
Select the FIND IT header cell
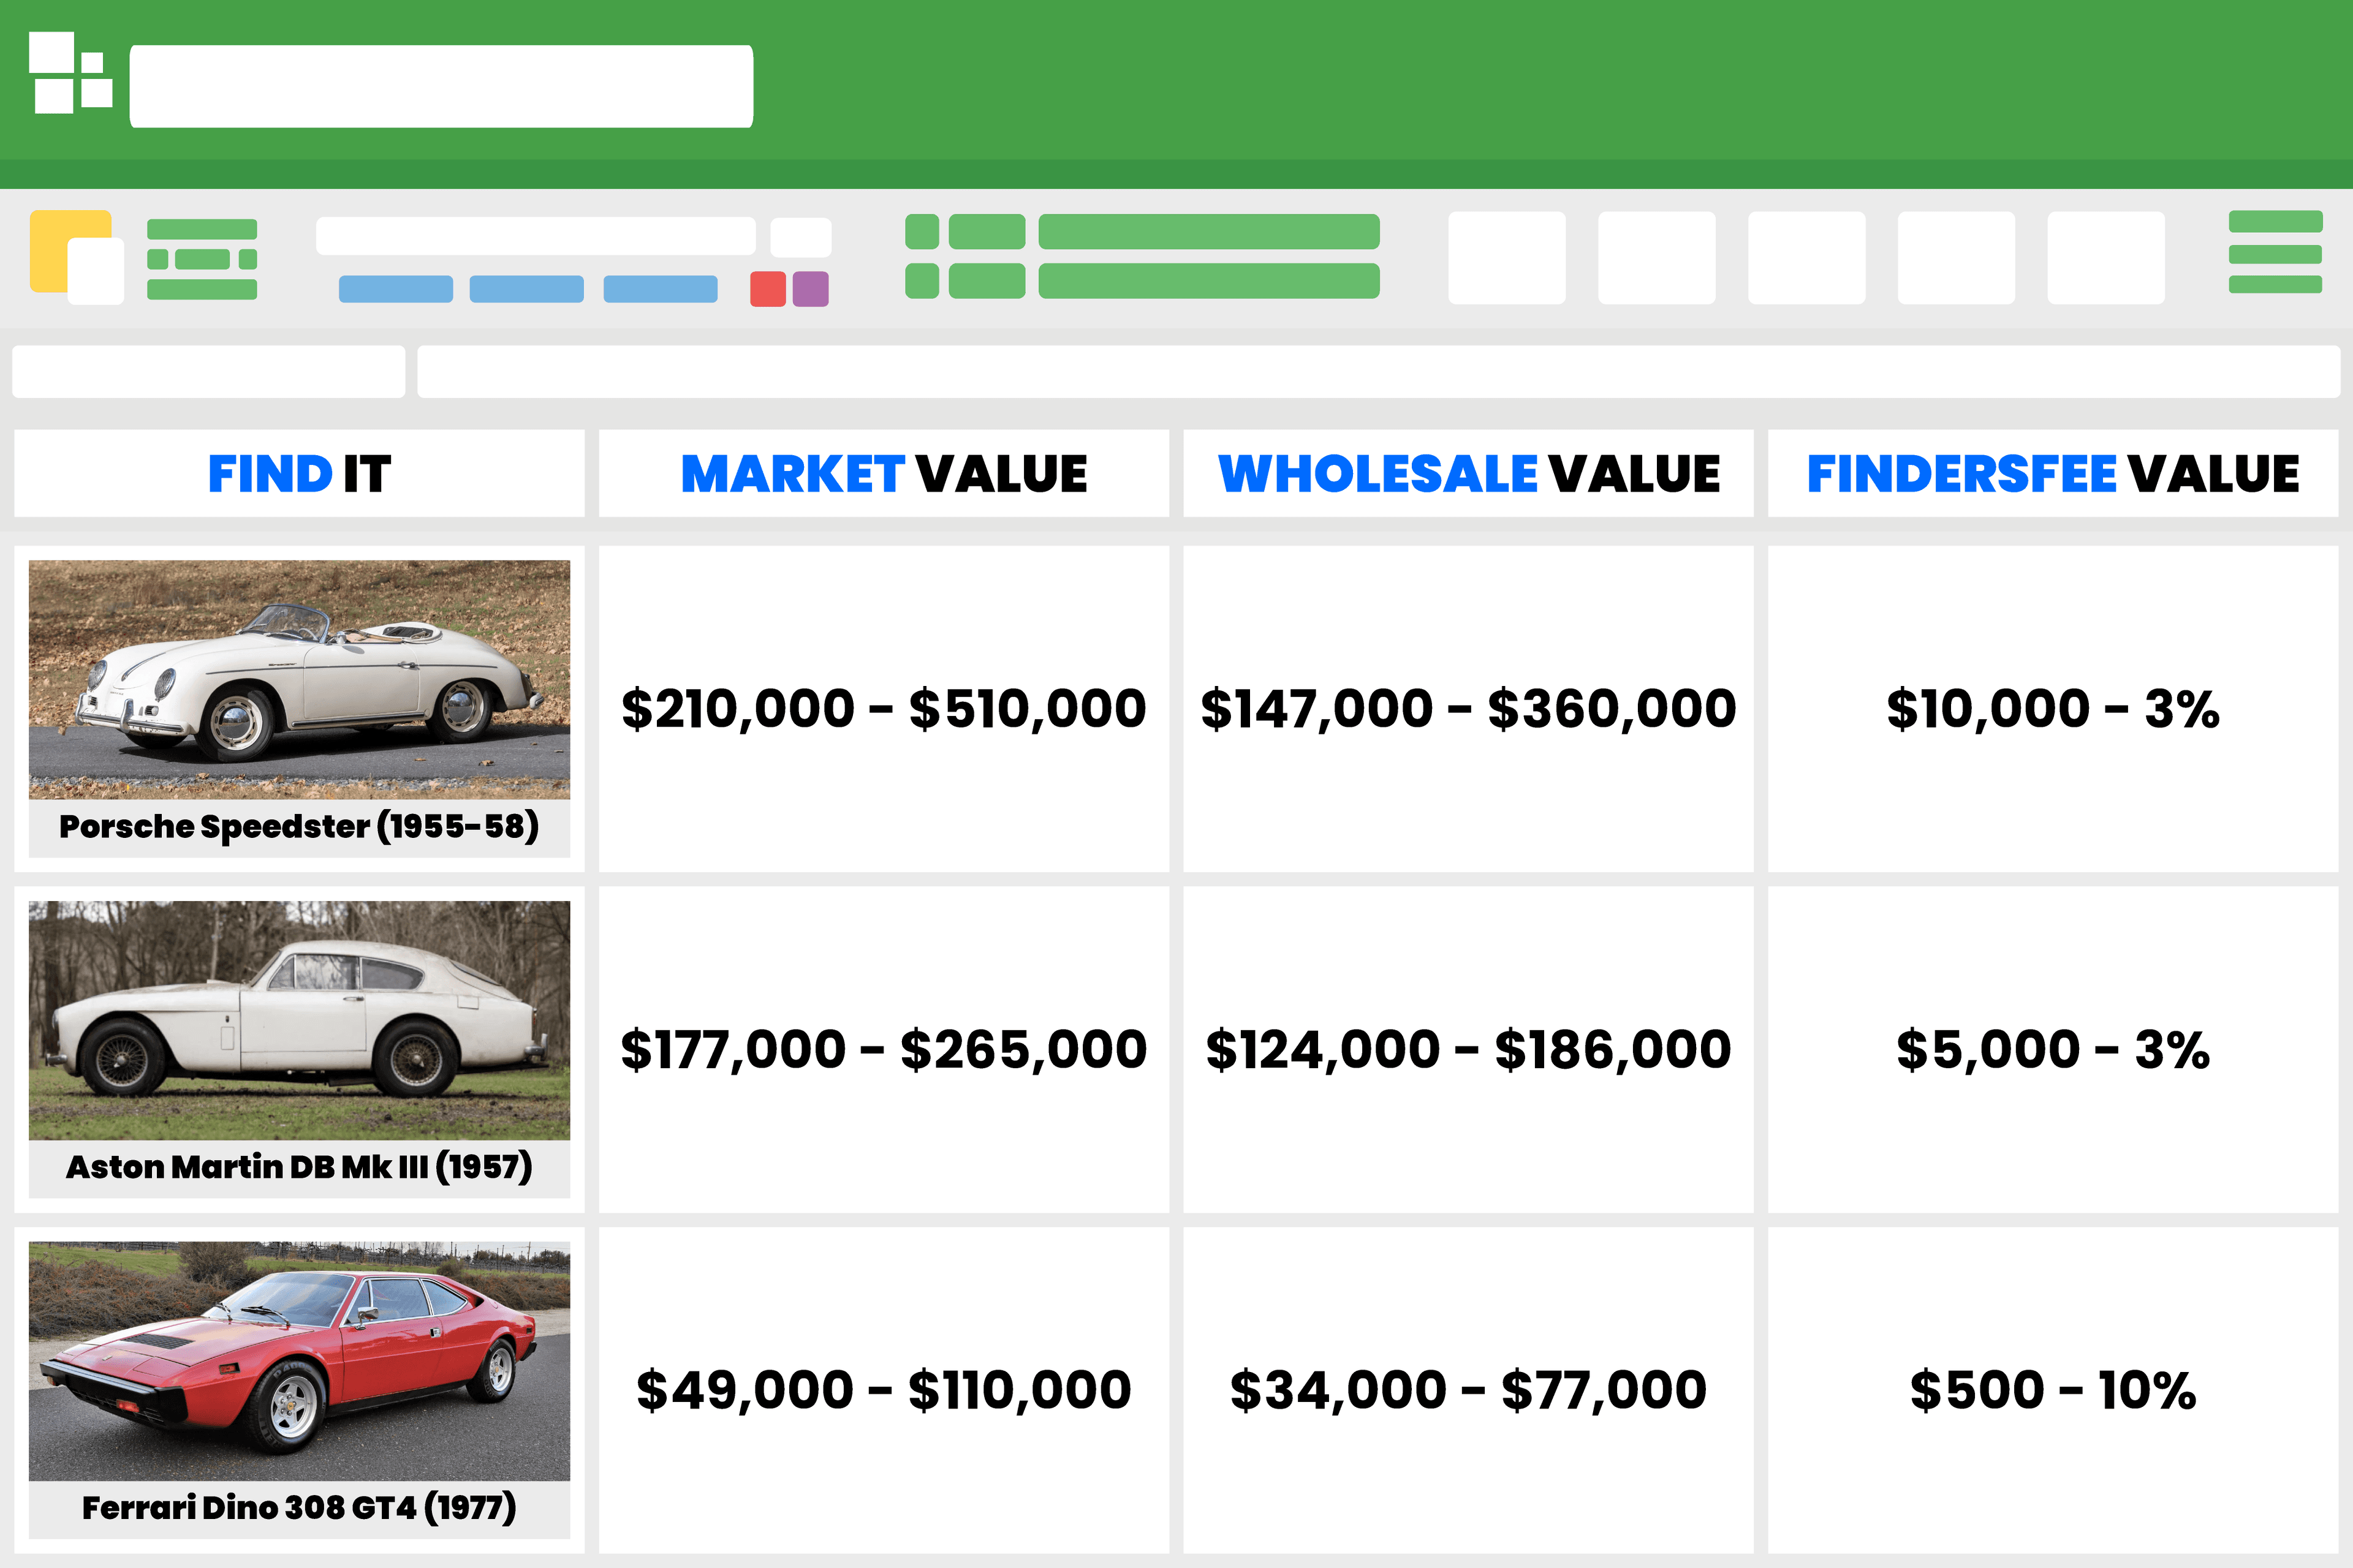(299, 473)
